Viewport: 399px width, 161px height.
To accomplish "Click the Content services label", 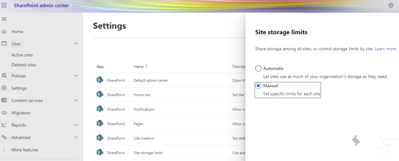I will coord(27,100).
